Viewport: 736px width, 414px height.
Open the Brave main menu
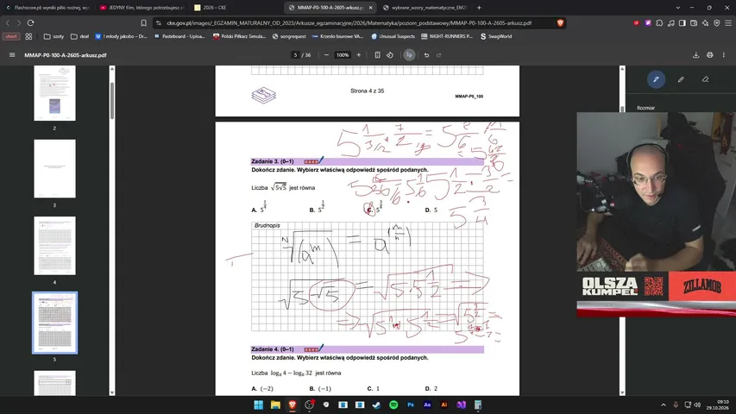(728, 22)
